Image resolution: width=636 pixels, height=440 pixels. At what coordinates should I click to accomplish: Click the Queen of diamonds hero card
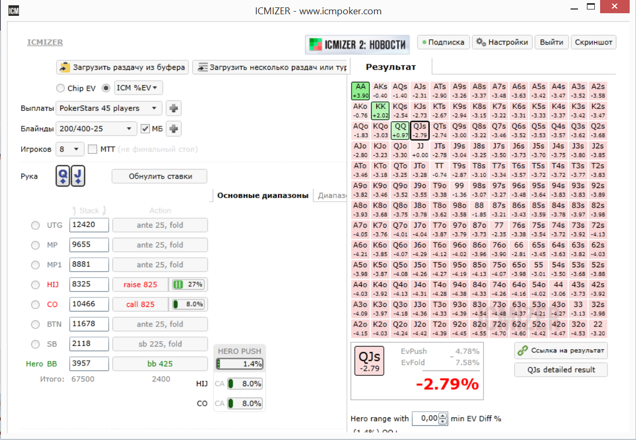point(63,176)
